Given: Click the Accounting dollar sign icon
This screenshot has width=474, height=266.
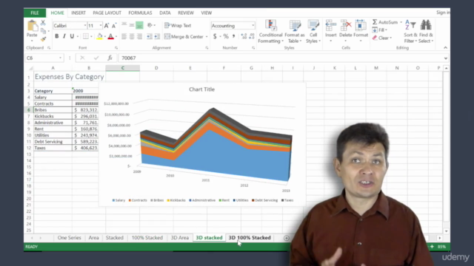Looking at the screenshot, I should point(215,36).
